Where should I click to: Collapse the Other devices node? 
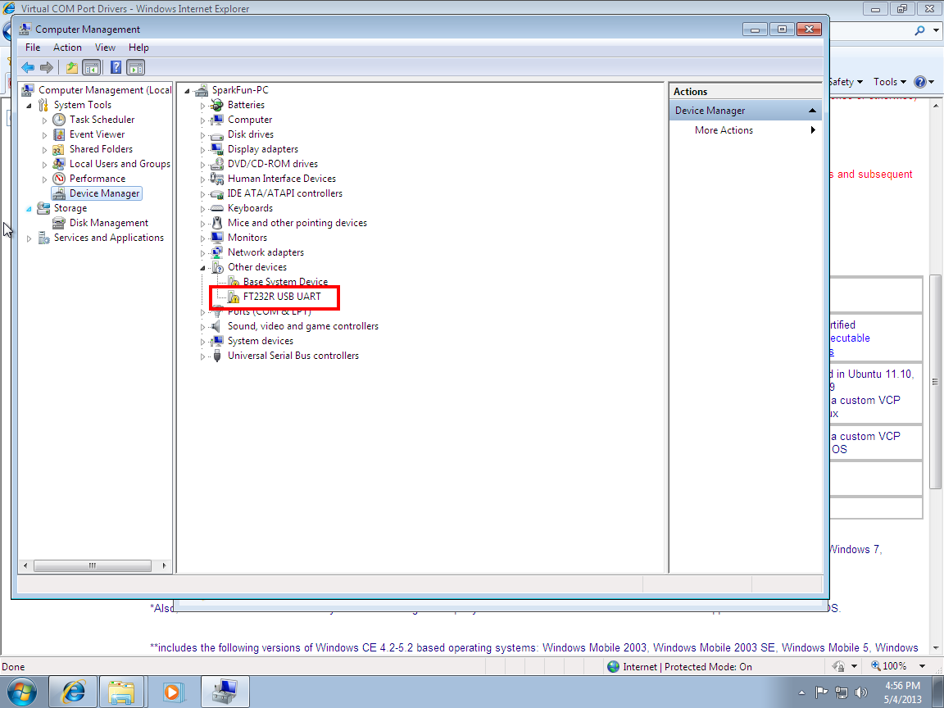203,268
